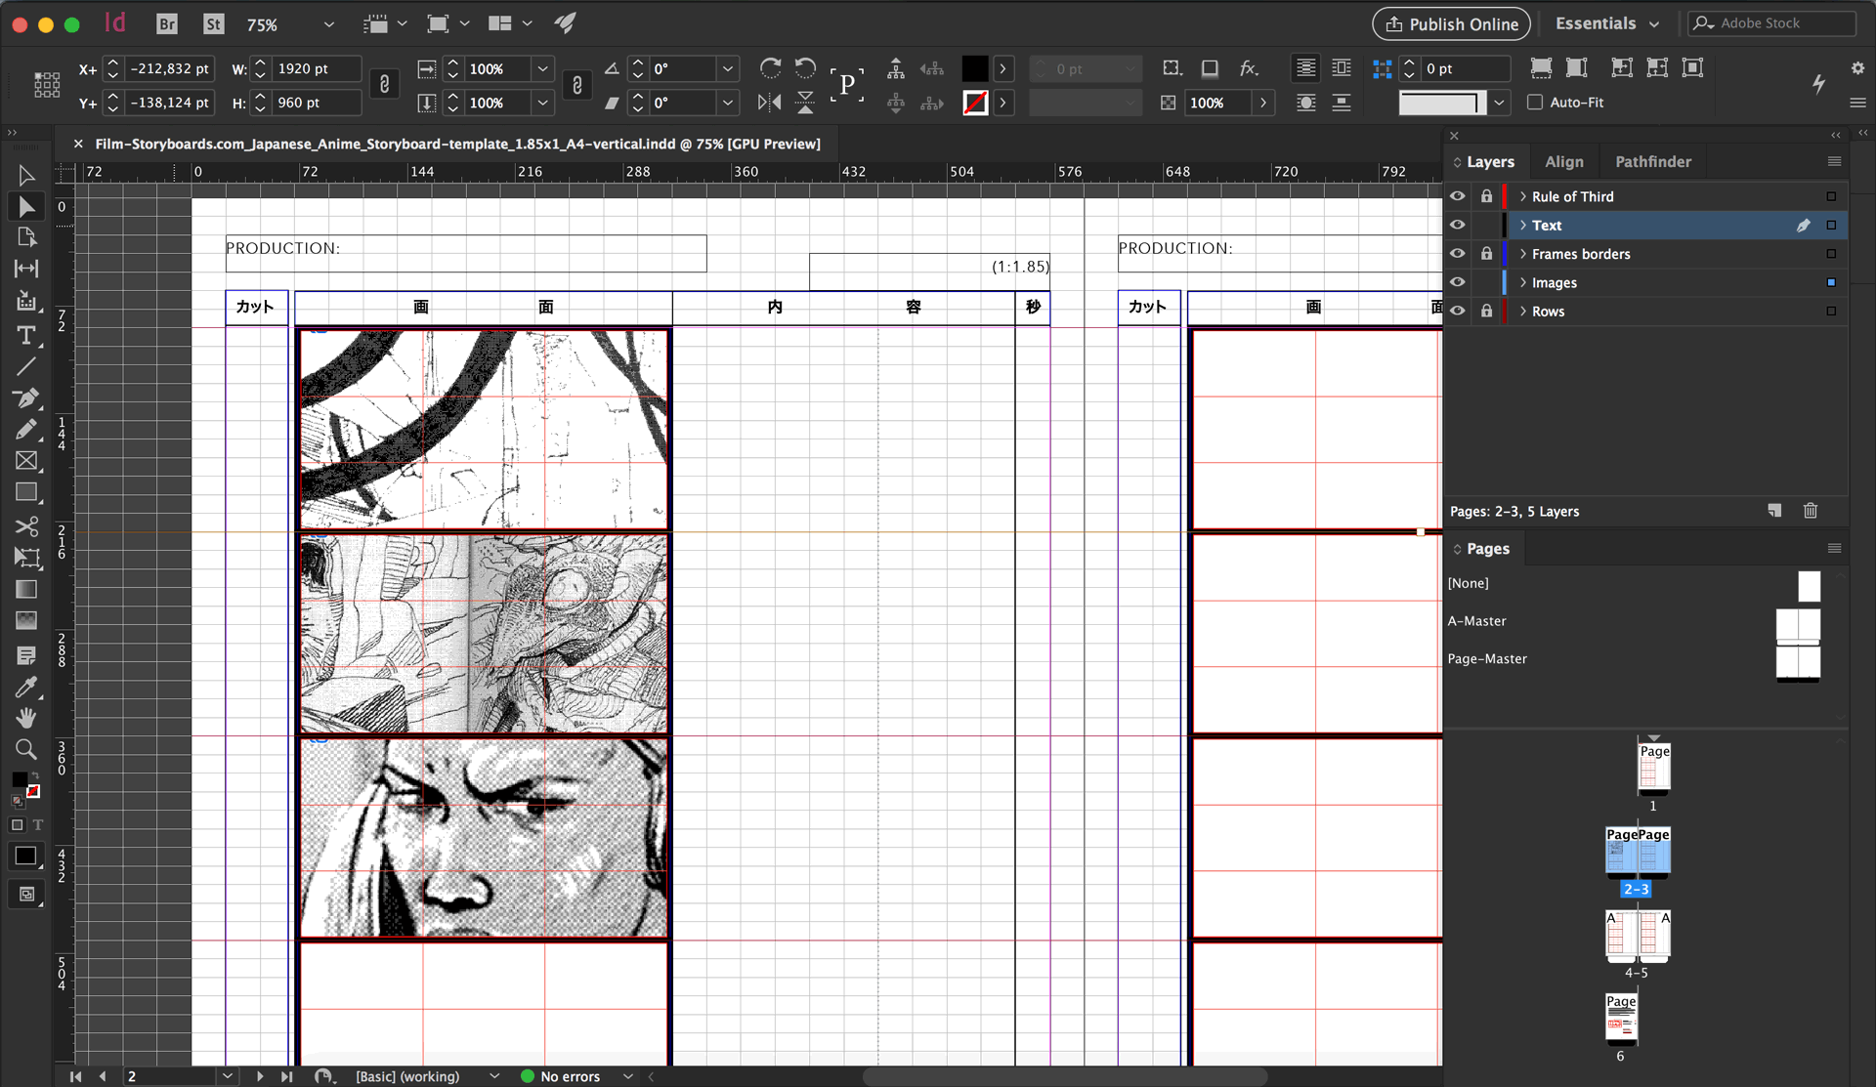Select the pages 4-5 spread thumbnail
1876x1087 pixels.
coord(1637,934)
